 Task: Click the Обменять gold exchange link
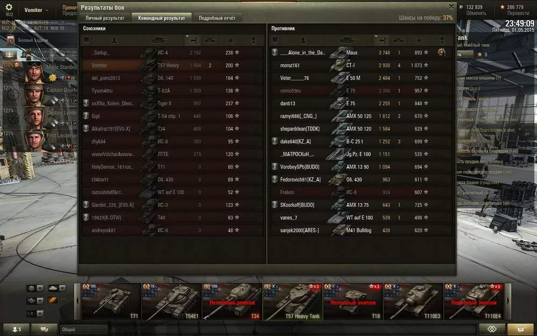point(476,13)
